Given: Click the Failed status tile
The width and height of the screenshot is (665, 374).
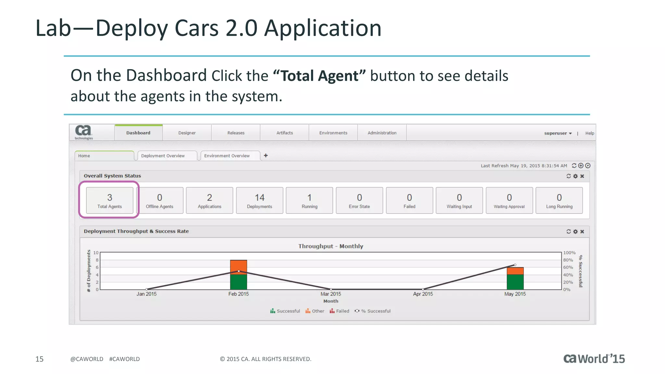Looking at the screenshot, I should 409,200.
